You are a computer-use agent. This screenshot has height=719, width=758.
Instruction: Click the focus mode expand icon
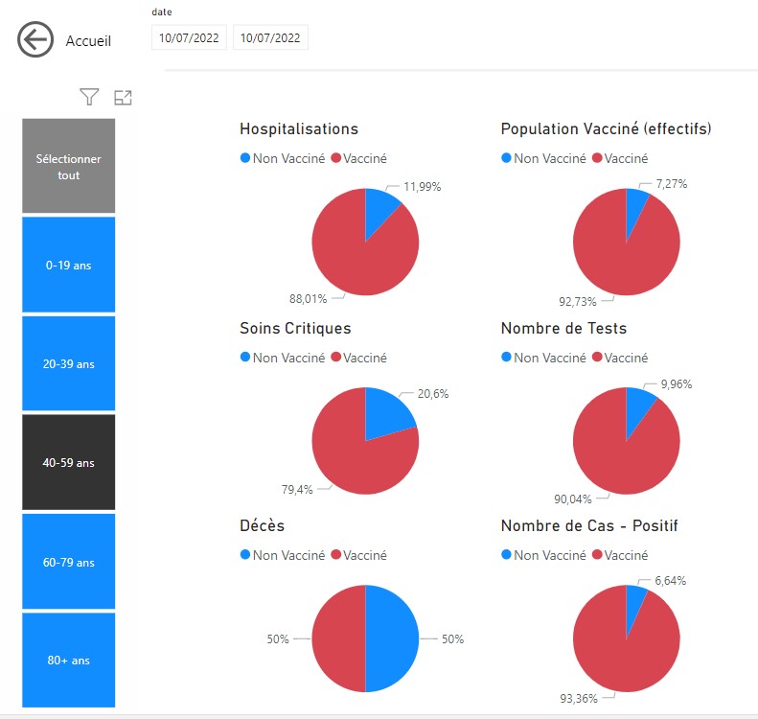tap(123, 97)
